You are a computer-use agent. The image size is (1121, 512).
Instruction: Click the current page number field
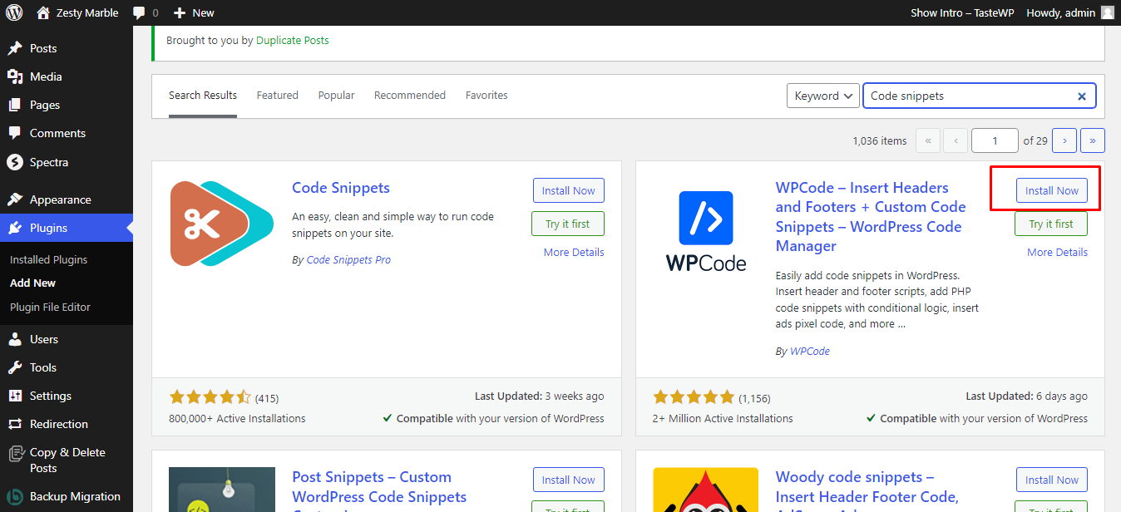pyautogui.click(x=995, y=140)
